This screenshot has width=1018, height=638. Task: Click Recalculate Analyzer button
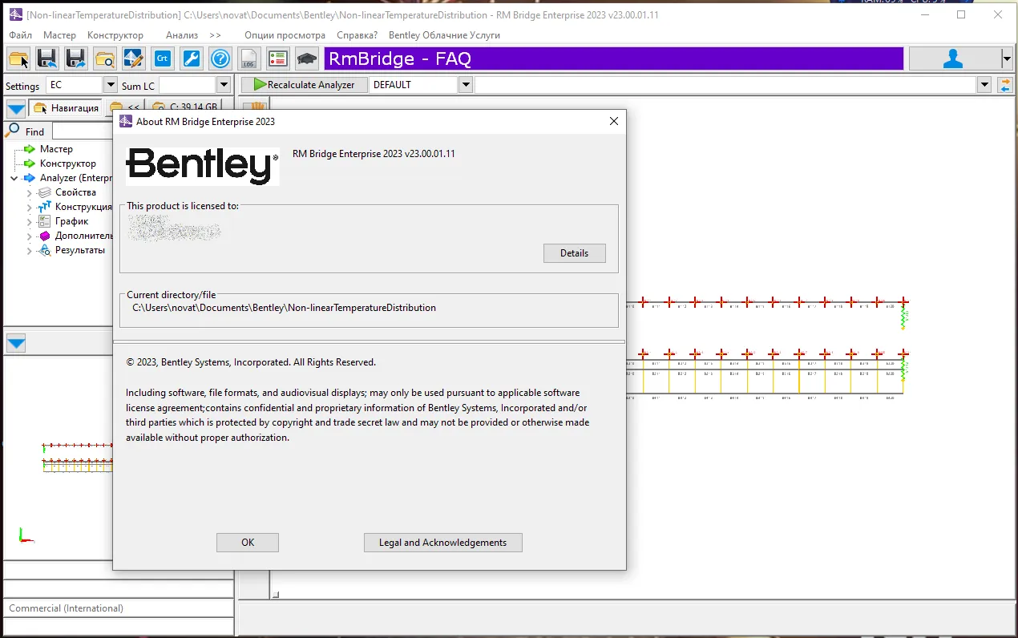click(304, 85)
